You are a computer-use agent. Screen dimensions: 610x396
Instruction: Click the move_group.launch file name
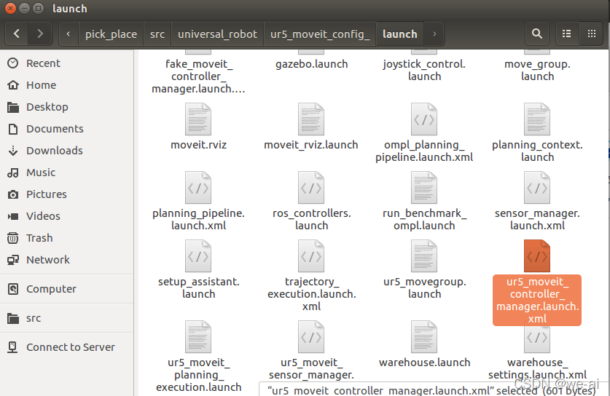pos(537,70)
